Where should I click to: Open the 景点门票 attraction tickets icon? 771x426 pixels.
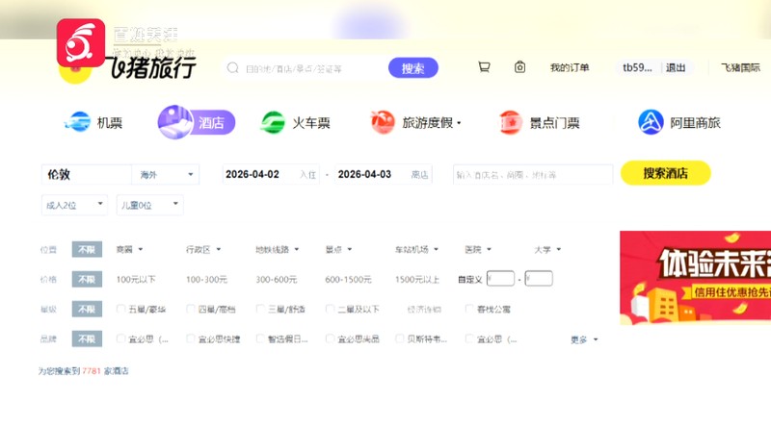510,122
